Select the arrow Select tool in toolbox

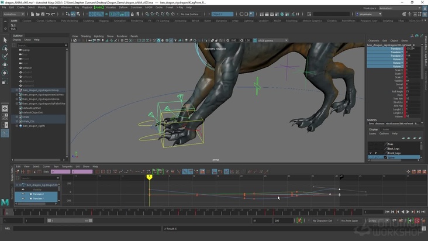(x=5, y=40)
